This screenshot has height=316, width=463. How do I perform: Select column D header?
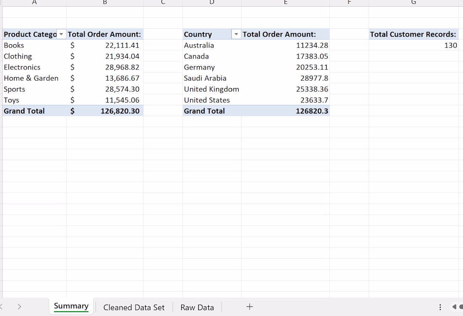212,3
